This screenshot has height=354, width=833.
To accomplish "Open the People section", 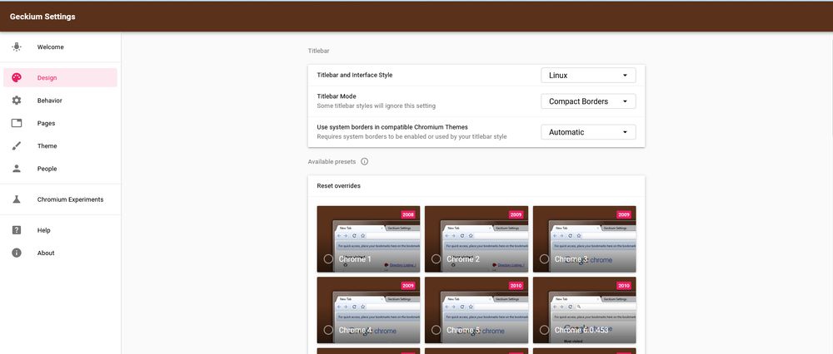I will pos(61,169).
